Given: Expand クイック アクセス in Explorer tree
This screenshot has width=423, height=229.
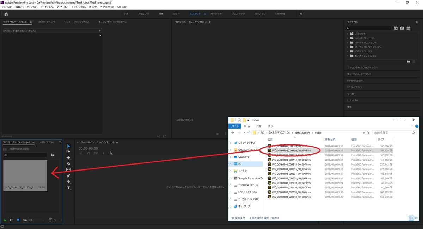Looking at the screenshot, I should pos(231,143).
